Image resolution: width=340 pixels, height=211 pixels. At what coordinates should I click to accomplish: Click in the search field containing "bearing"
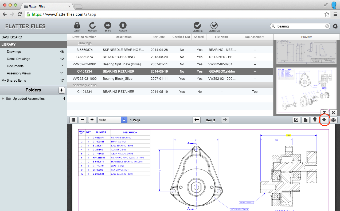[300, 26]
